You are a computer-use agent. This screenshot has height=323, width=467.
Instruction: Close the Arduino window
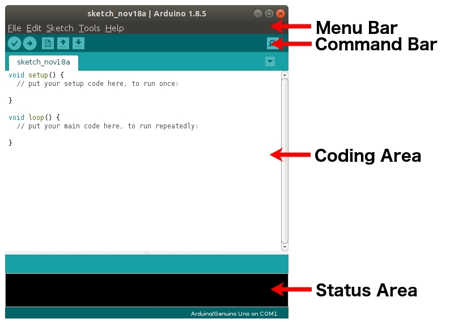click(x=281, y=14)
